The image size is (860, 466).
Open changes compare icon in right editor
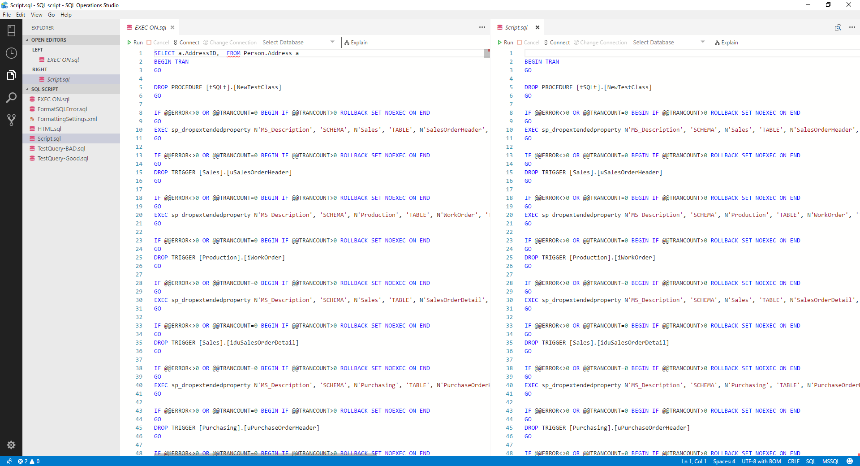pos(838,27)
